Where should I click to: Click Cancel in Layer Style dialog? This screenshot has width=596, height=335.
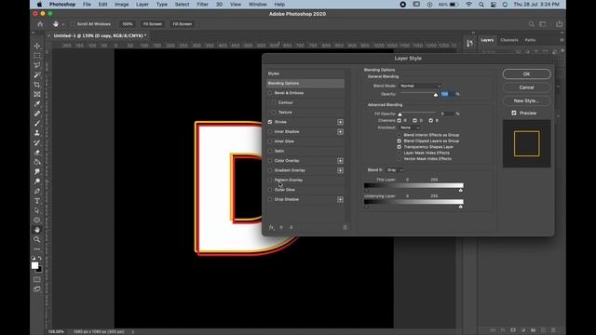(526, 87)
